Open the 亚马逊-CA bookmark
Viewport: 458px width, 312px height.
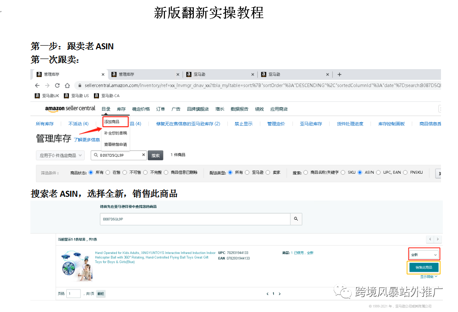coord(107,95)
